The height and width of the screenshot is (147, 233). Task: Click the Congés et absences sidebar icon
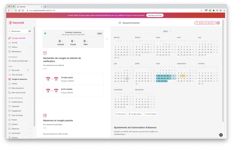point(10,79)
